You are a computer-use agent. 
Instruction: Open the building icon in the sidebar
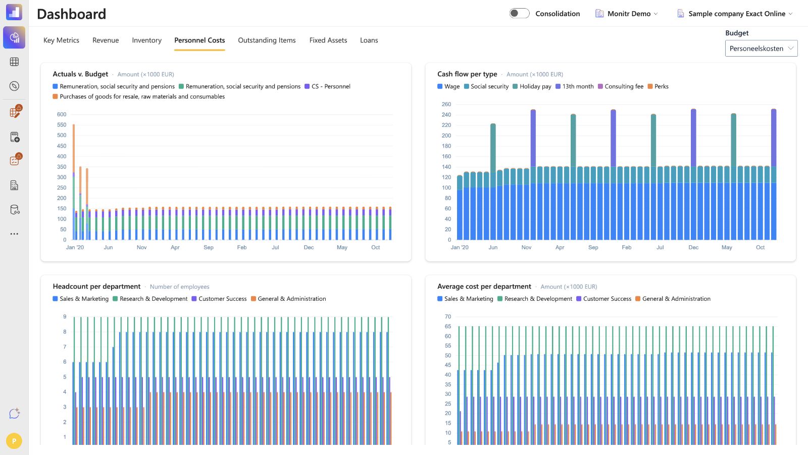(14, 185)
